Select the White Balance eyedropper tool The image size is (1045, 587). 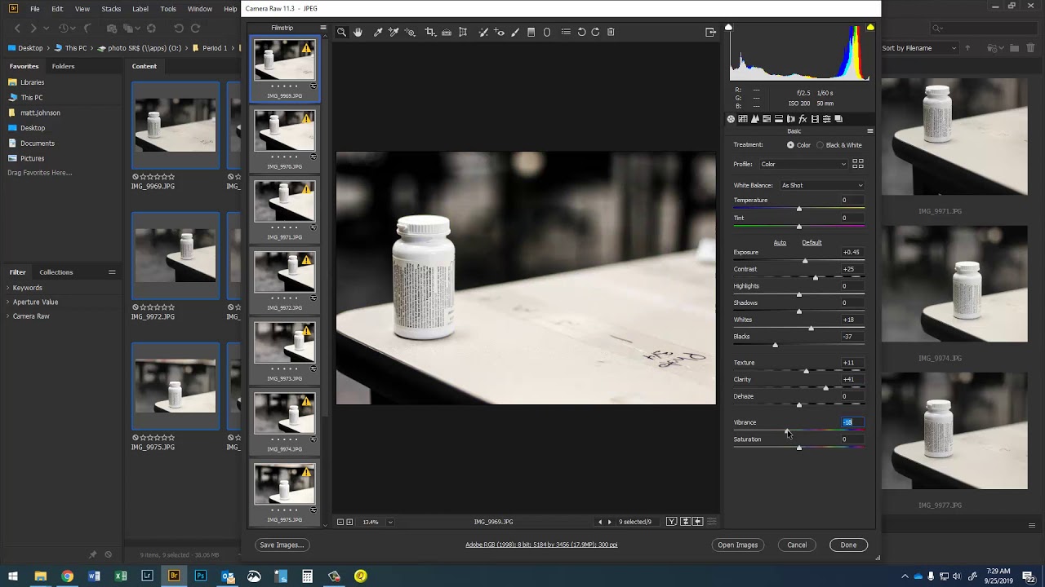[378, 32]
